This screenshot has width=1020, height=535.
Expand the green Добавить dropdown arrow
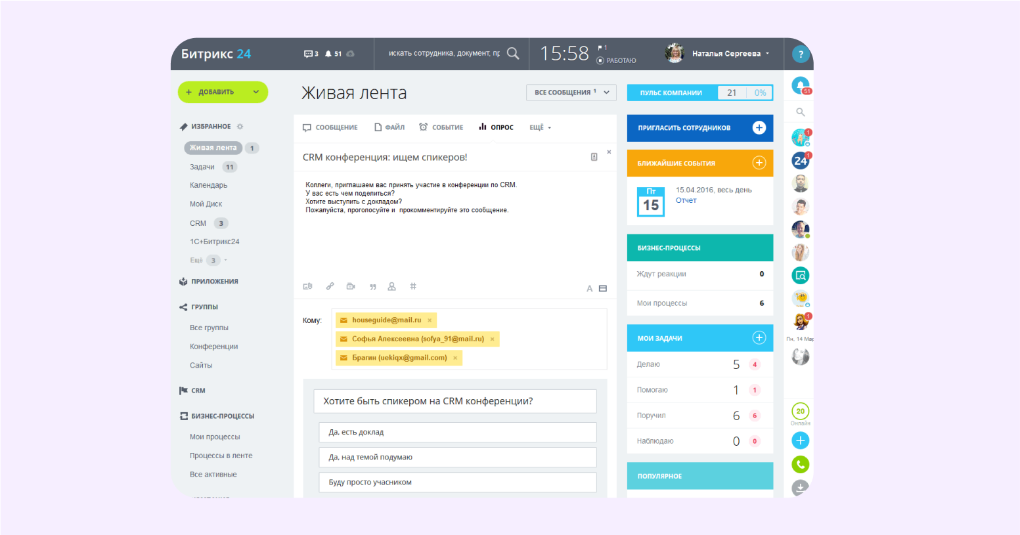pyautogui.click(x=256, y=92)
